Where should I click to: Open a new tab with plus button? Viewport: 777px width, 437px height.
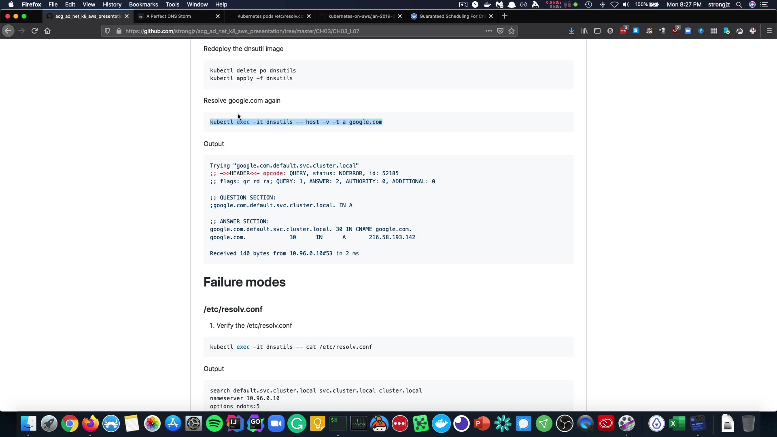click(x=504, y=16)
